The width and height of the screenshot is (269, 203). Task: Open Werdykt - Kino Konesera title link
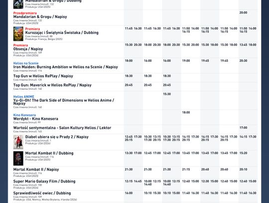tap(36, 119)
